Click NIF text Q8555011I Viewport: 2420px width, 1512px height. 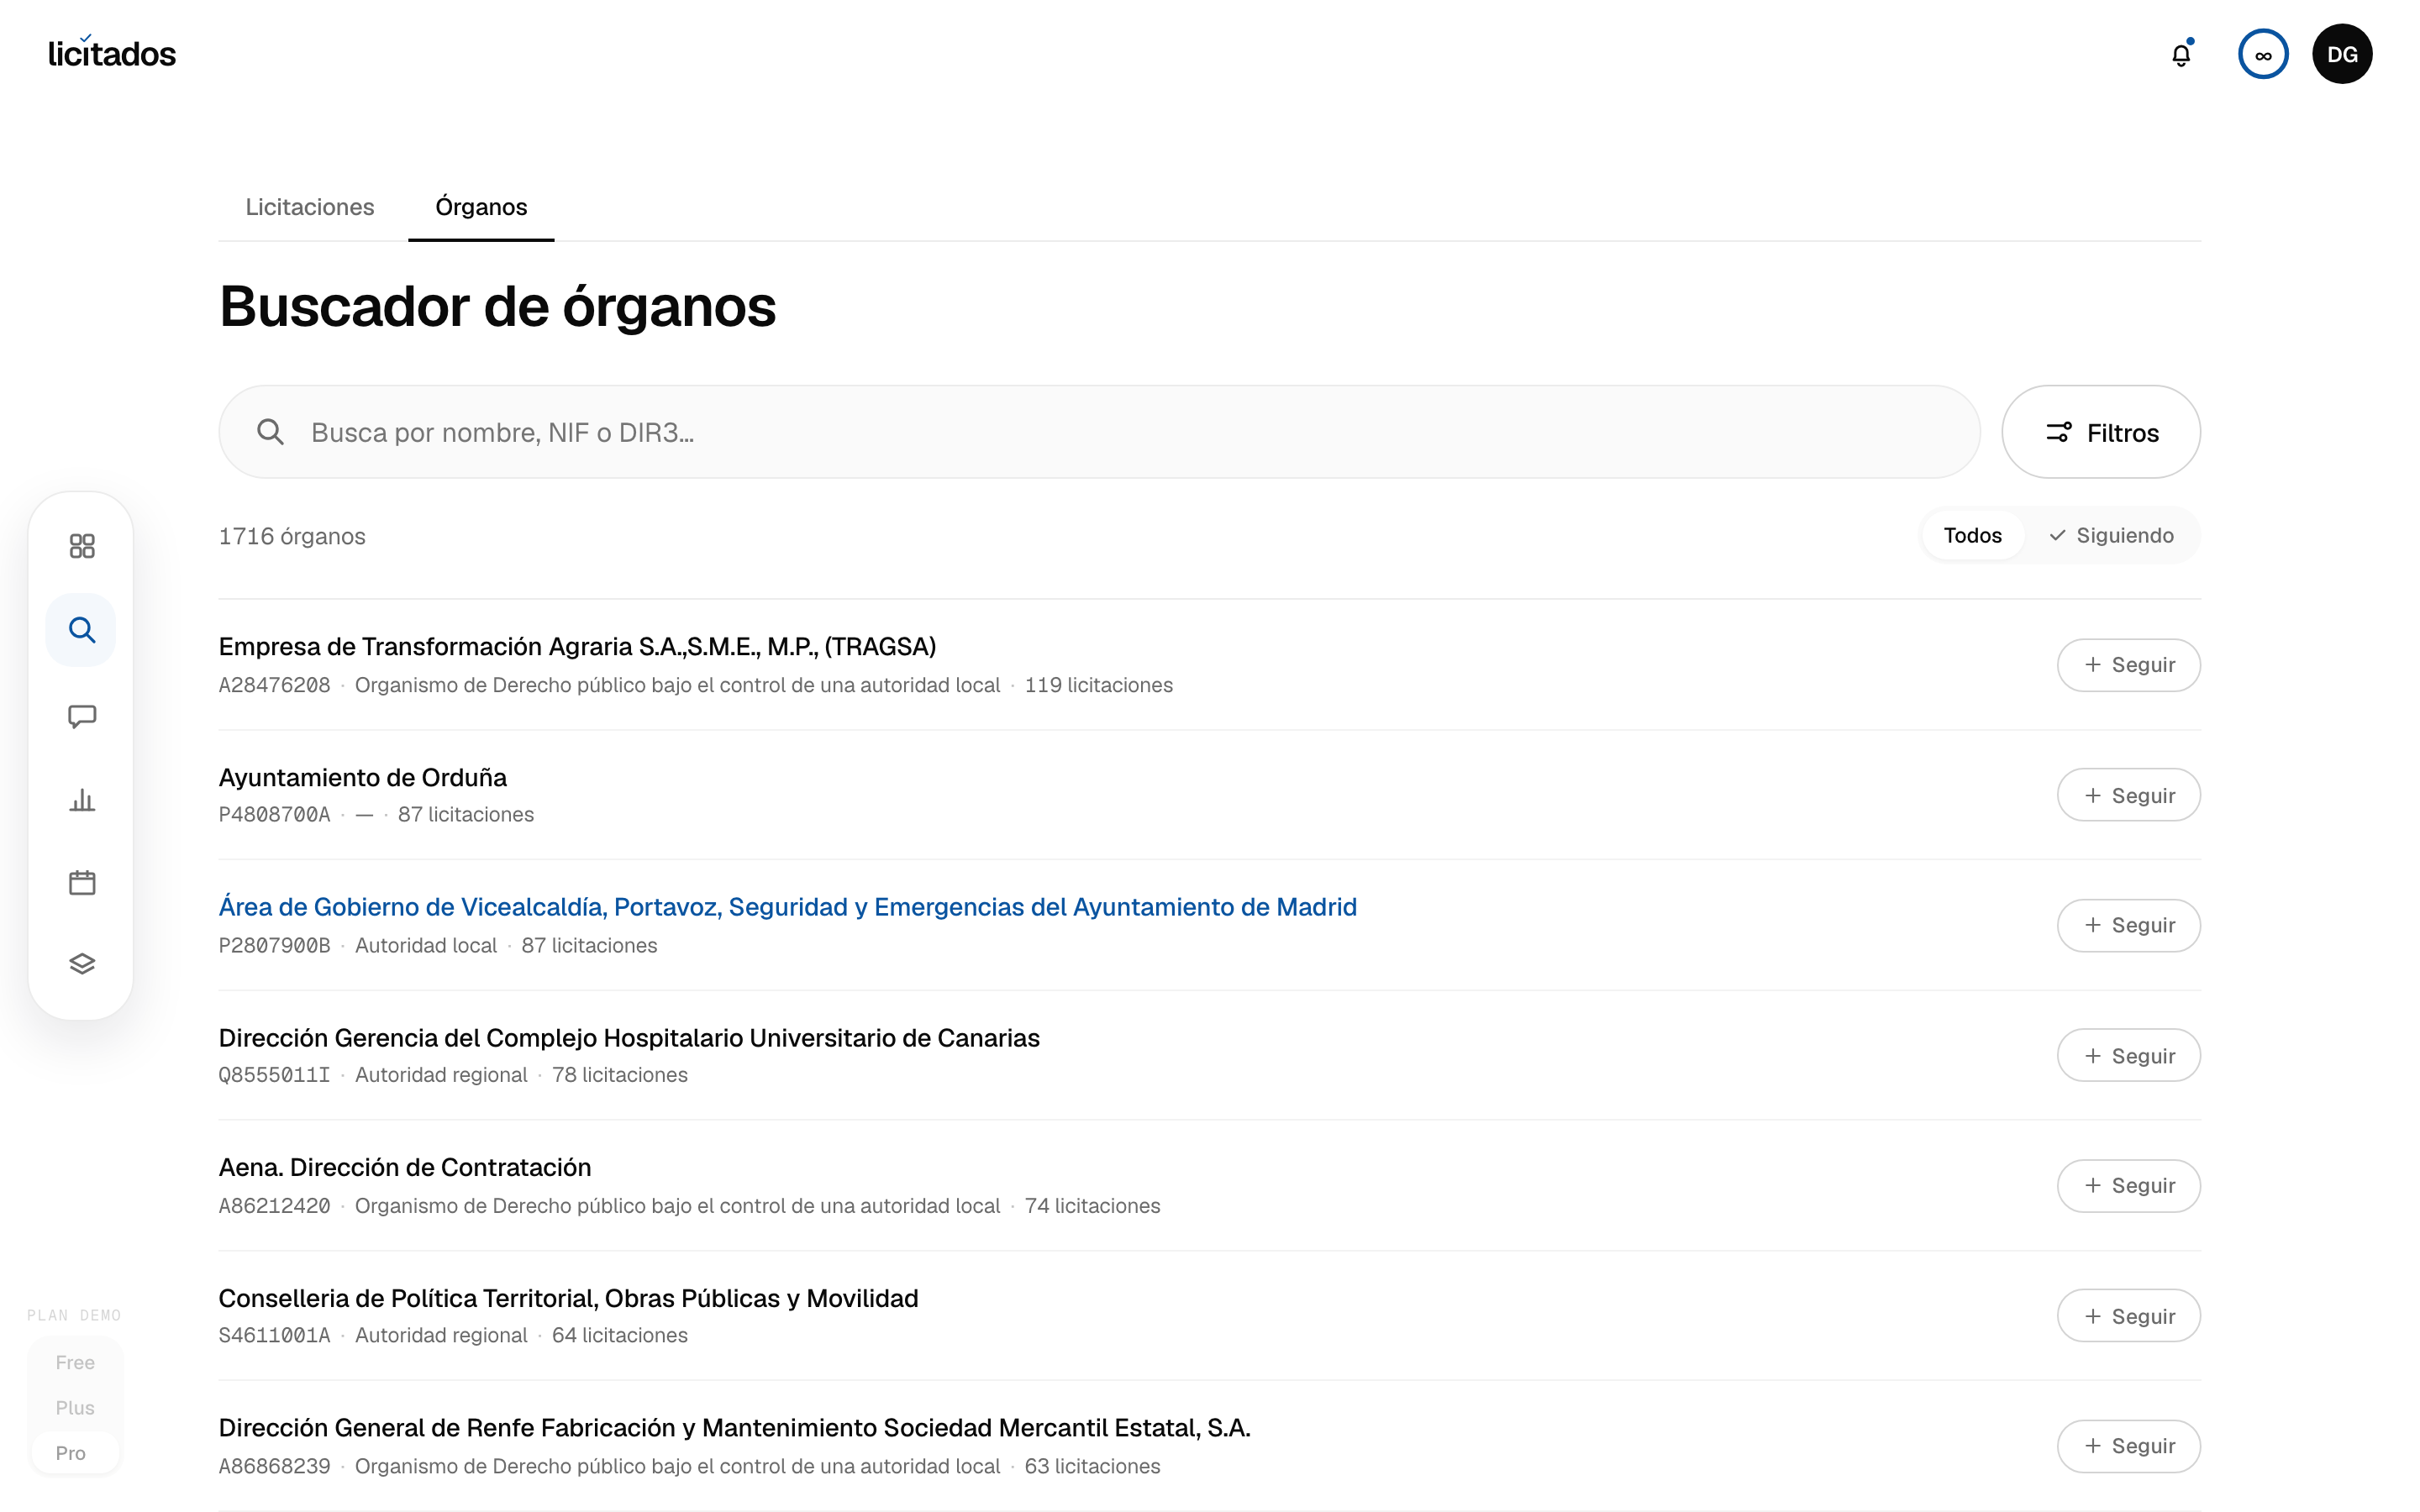point(274,1075)
